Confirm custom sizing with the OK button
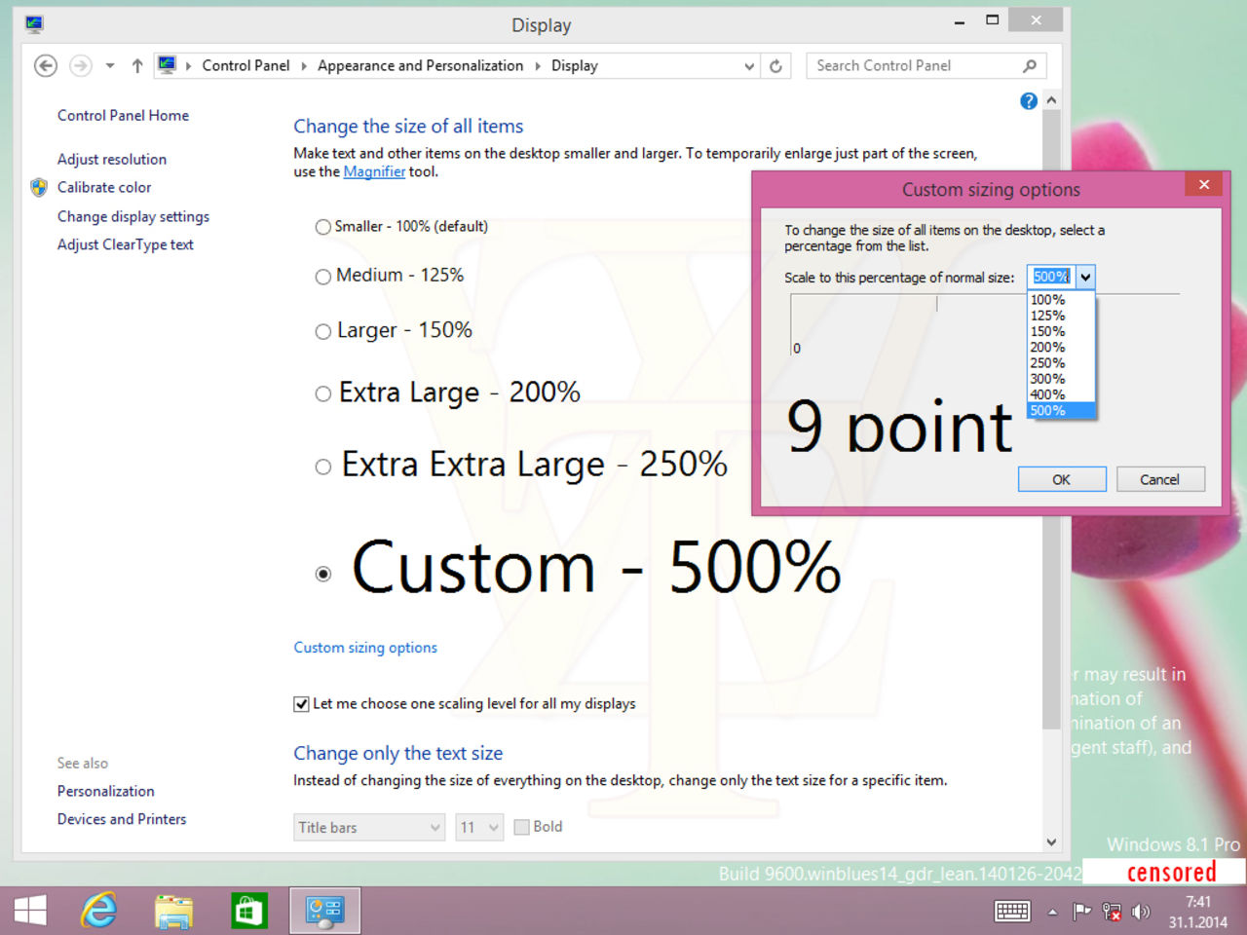This screenshot has height=935, width=1247. coord(1061,478)
